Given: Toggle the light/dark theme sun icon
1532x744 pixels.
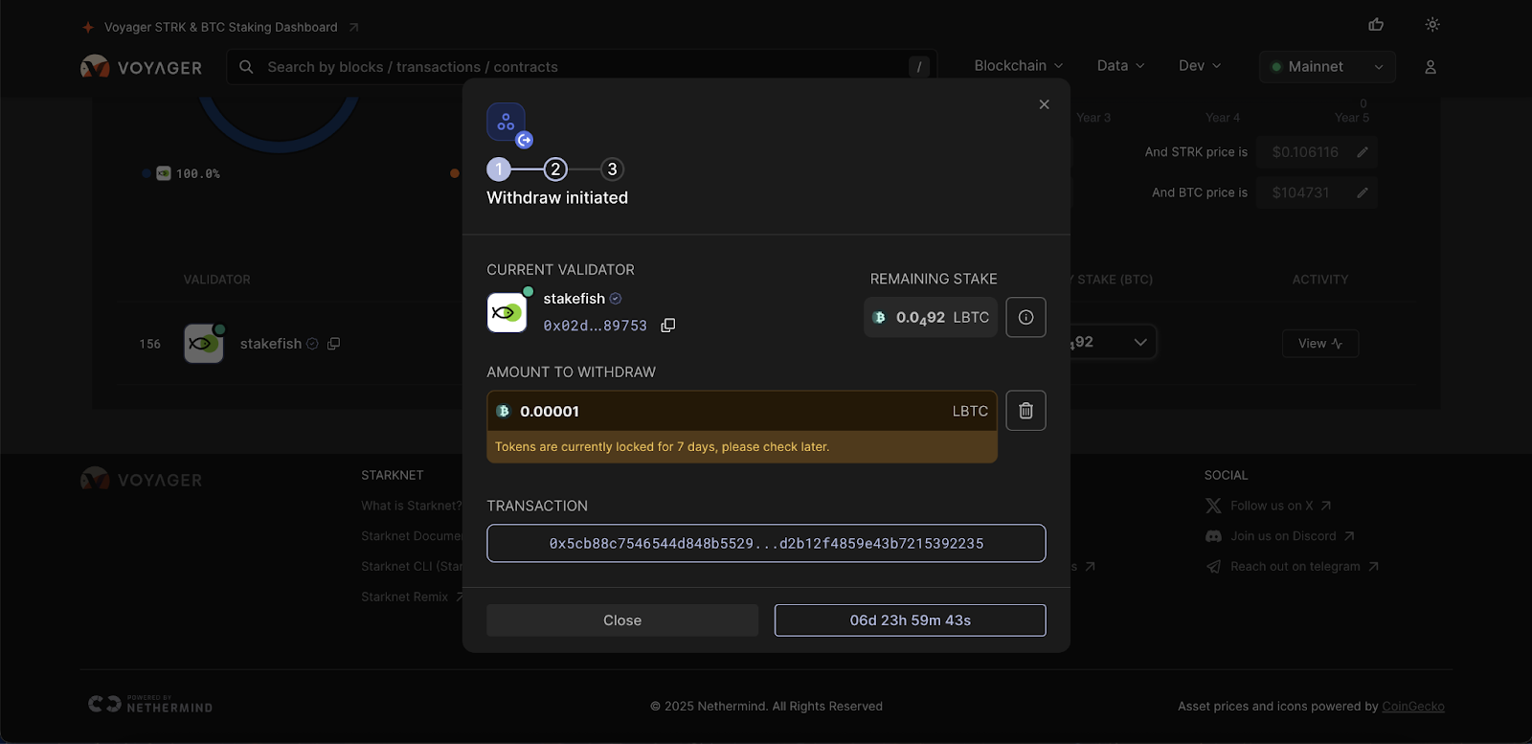Looking at the screenshot, I should 1432,25.
